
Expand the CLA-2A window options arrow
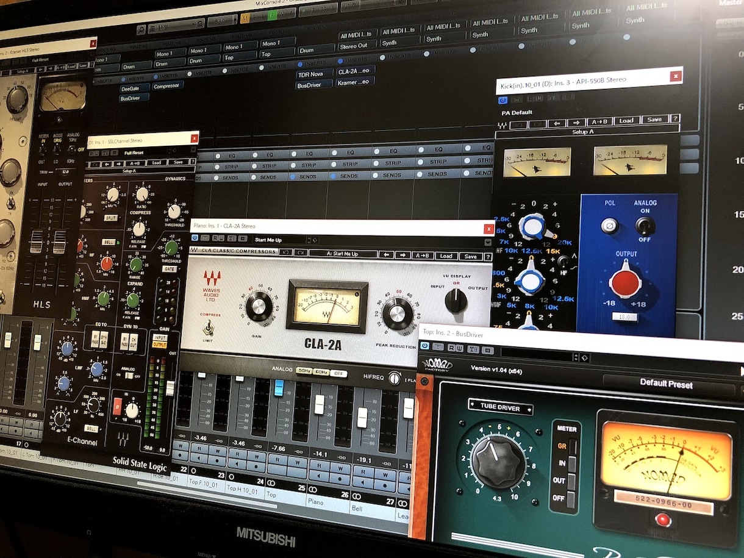pyautogui.click(x=487, y=243)
